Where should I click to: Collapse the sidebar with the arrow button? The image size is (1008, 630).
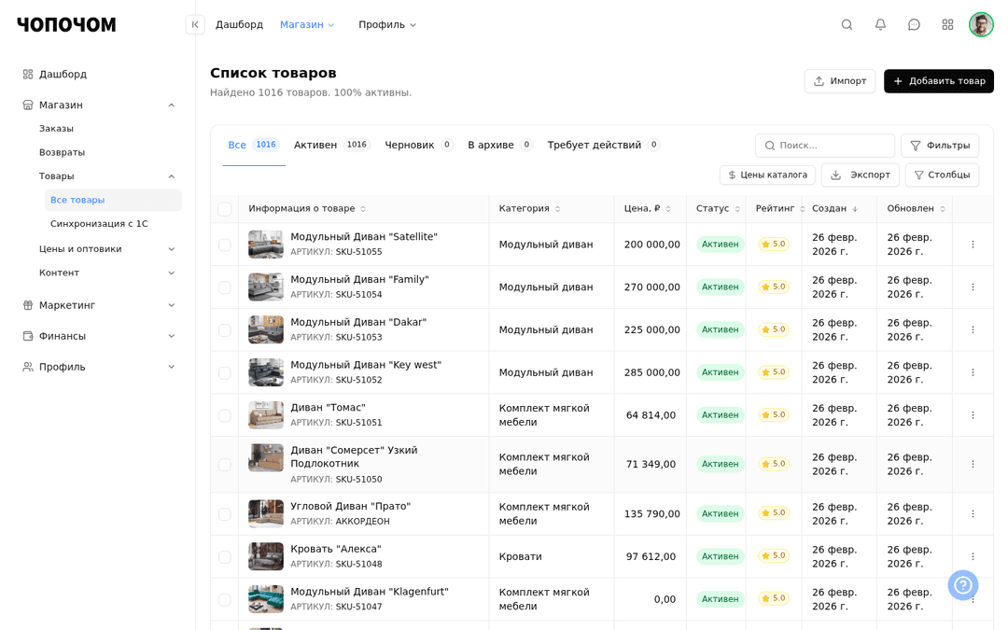pos(195,24)
